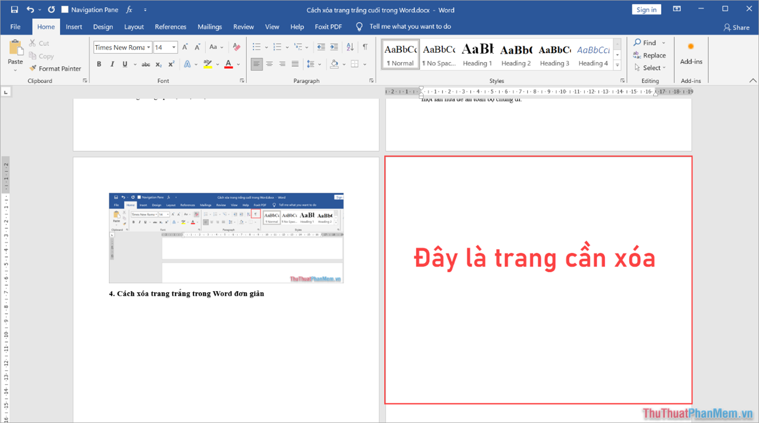Click the Sign in button

[x=646, y=9]
